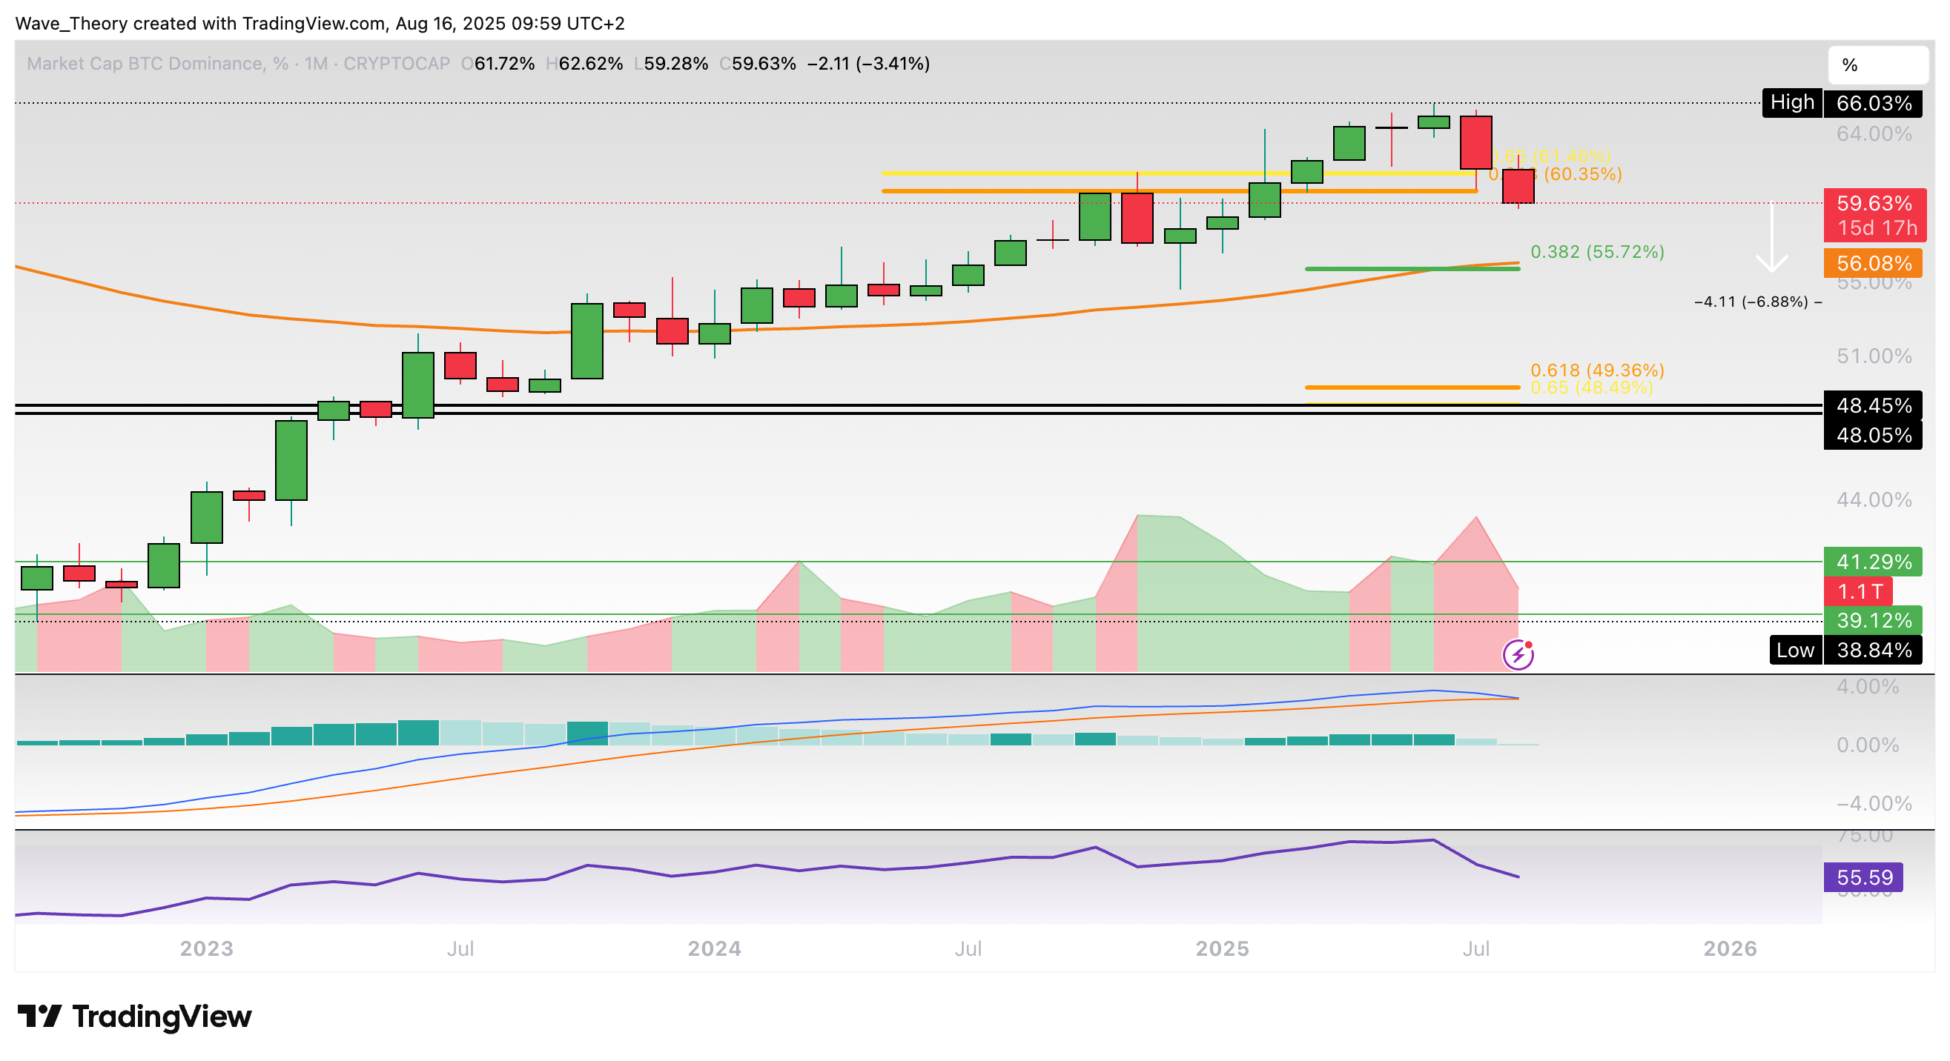The width and height of the screenshot is (1950, 1061).
Task: Click the purple lightning bolt icon
Action: coord(1518,655)
